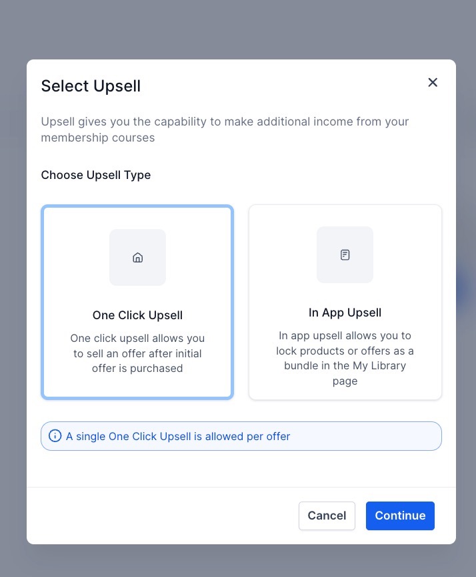Click the home icon in One Click Upsell

[x=138, y=258]
